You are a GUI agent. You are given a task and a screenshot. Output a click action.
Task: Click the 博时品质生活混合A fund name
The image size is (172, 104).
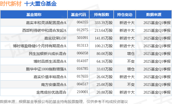[50, 61]
